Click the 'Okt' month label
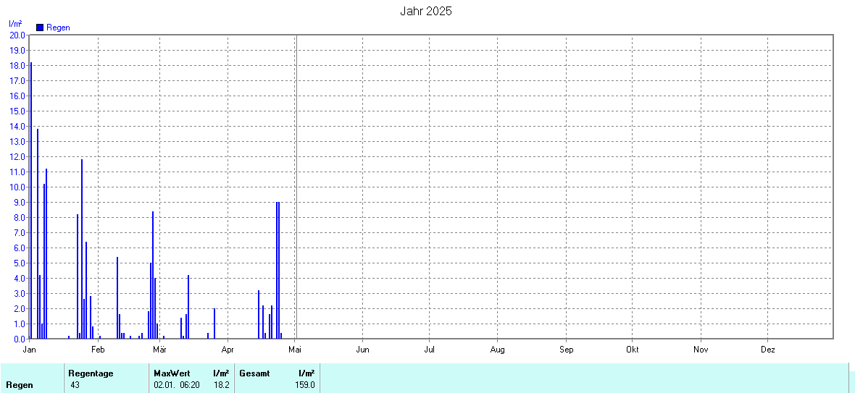 pos(633,350)
